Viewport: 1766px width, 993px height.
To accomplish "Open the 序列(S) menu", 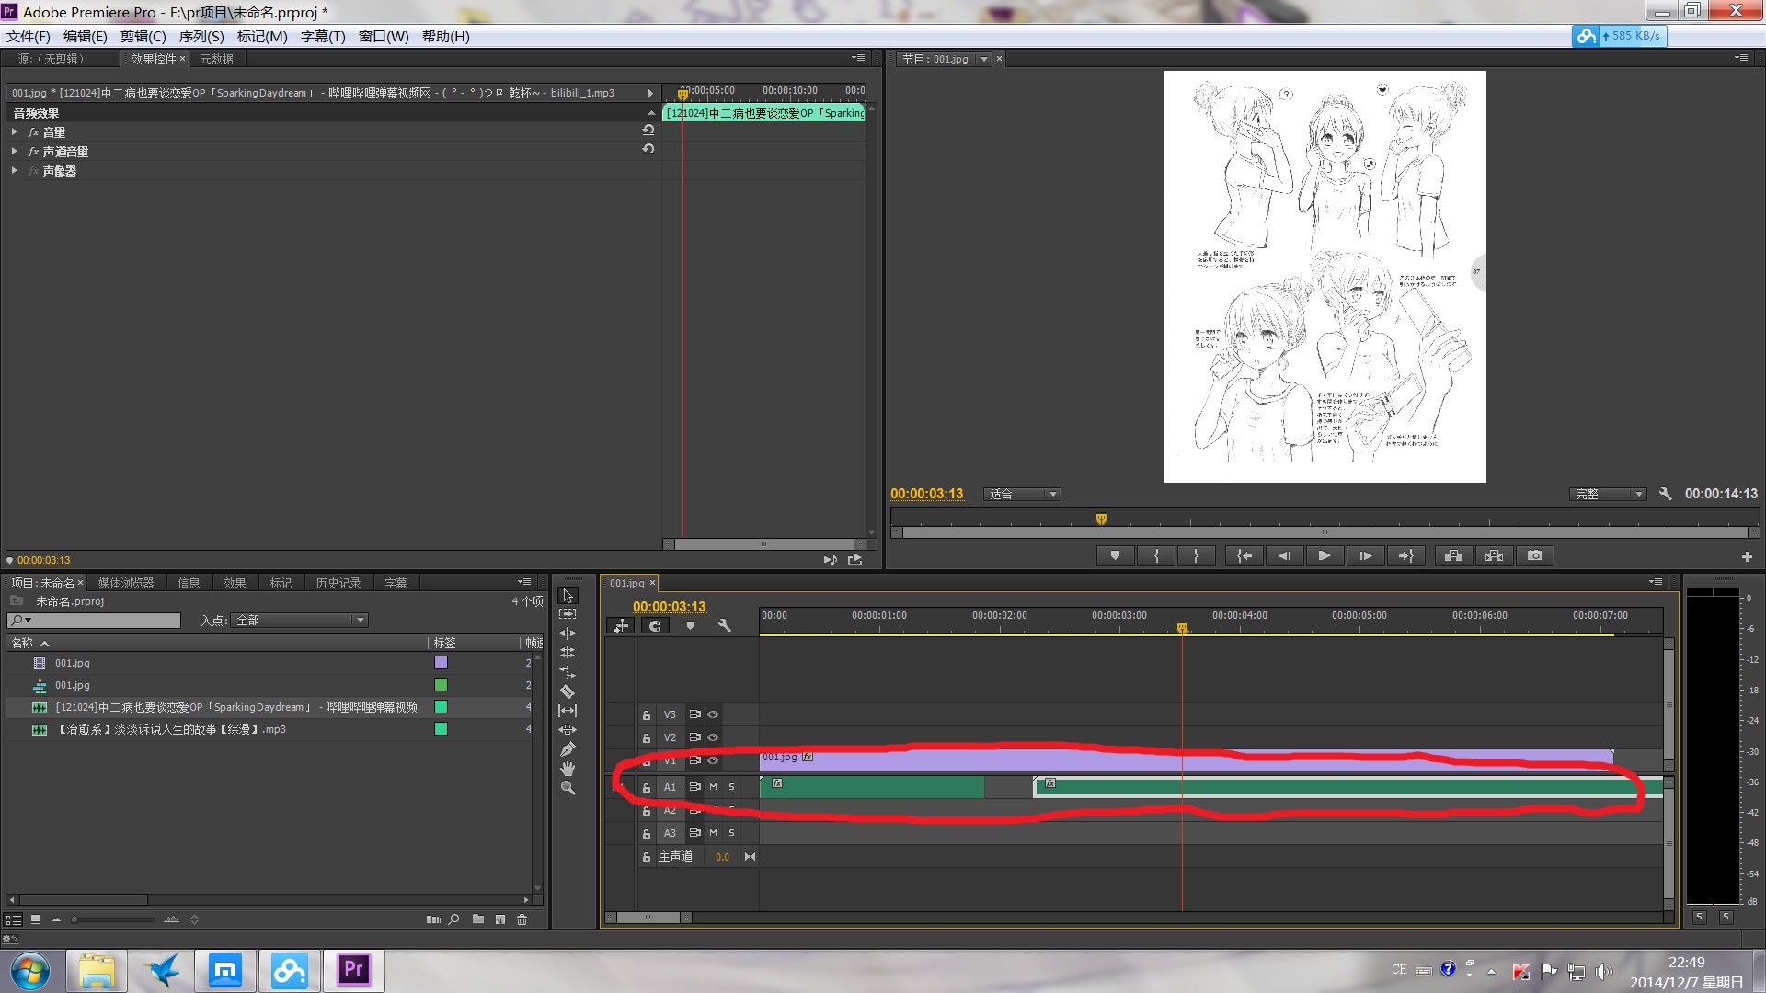I will tap(201, 37).
